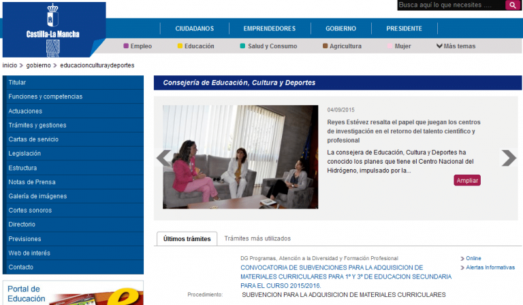Image resolution: width=523 pixels, height=305 pixels.
Task: Click the magnifier search button
Action: 513,5
